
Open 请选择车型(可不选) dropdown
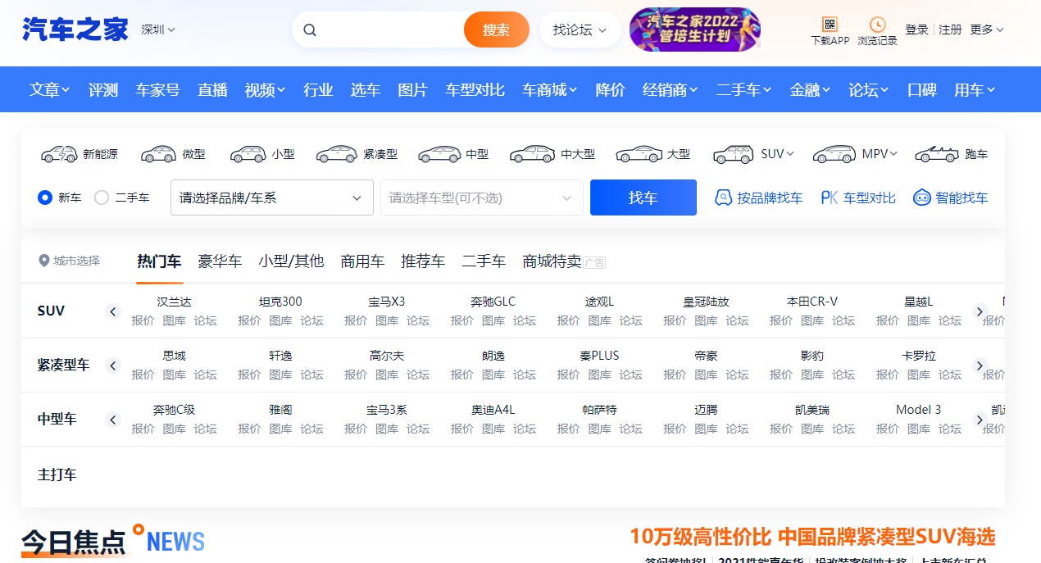(482, 198)
